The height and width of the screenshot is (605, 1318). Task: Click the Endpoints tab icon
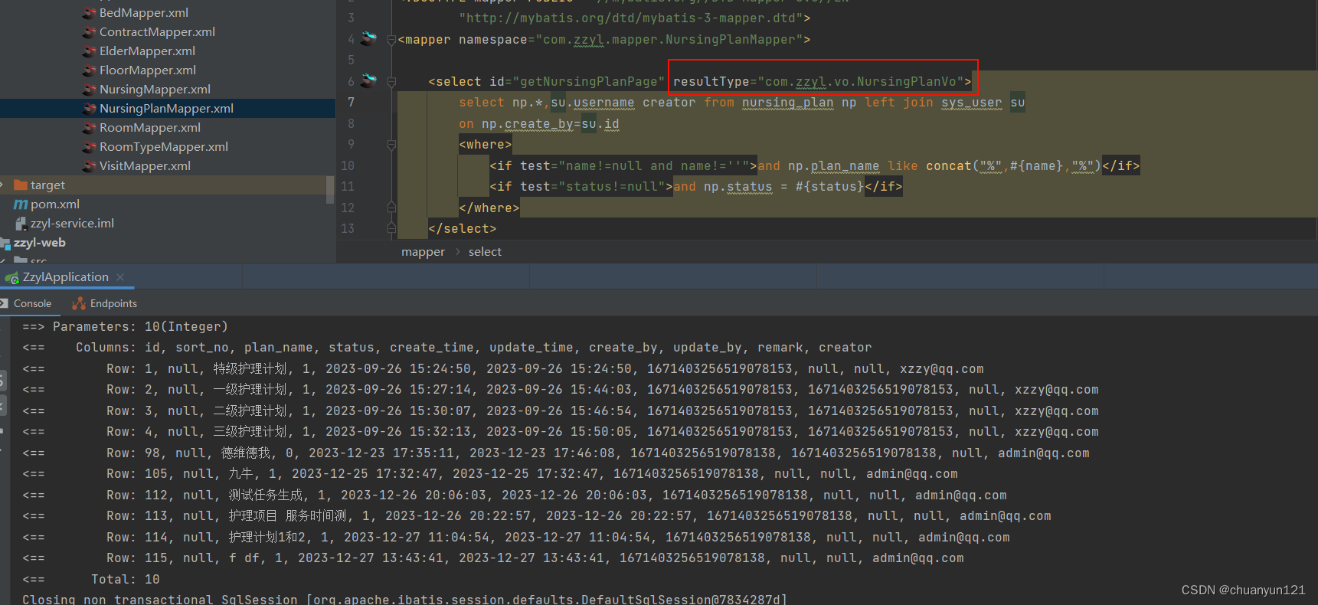(79, 304)
